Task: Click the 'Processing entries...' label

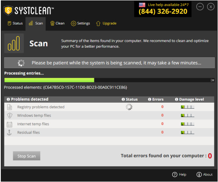Action: point(24,73)
